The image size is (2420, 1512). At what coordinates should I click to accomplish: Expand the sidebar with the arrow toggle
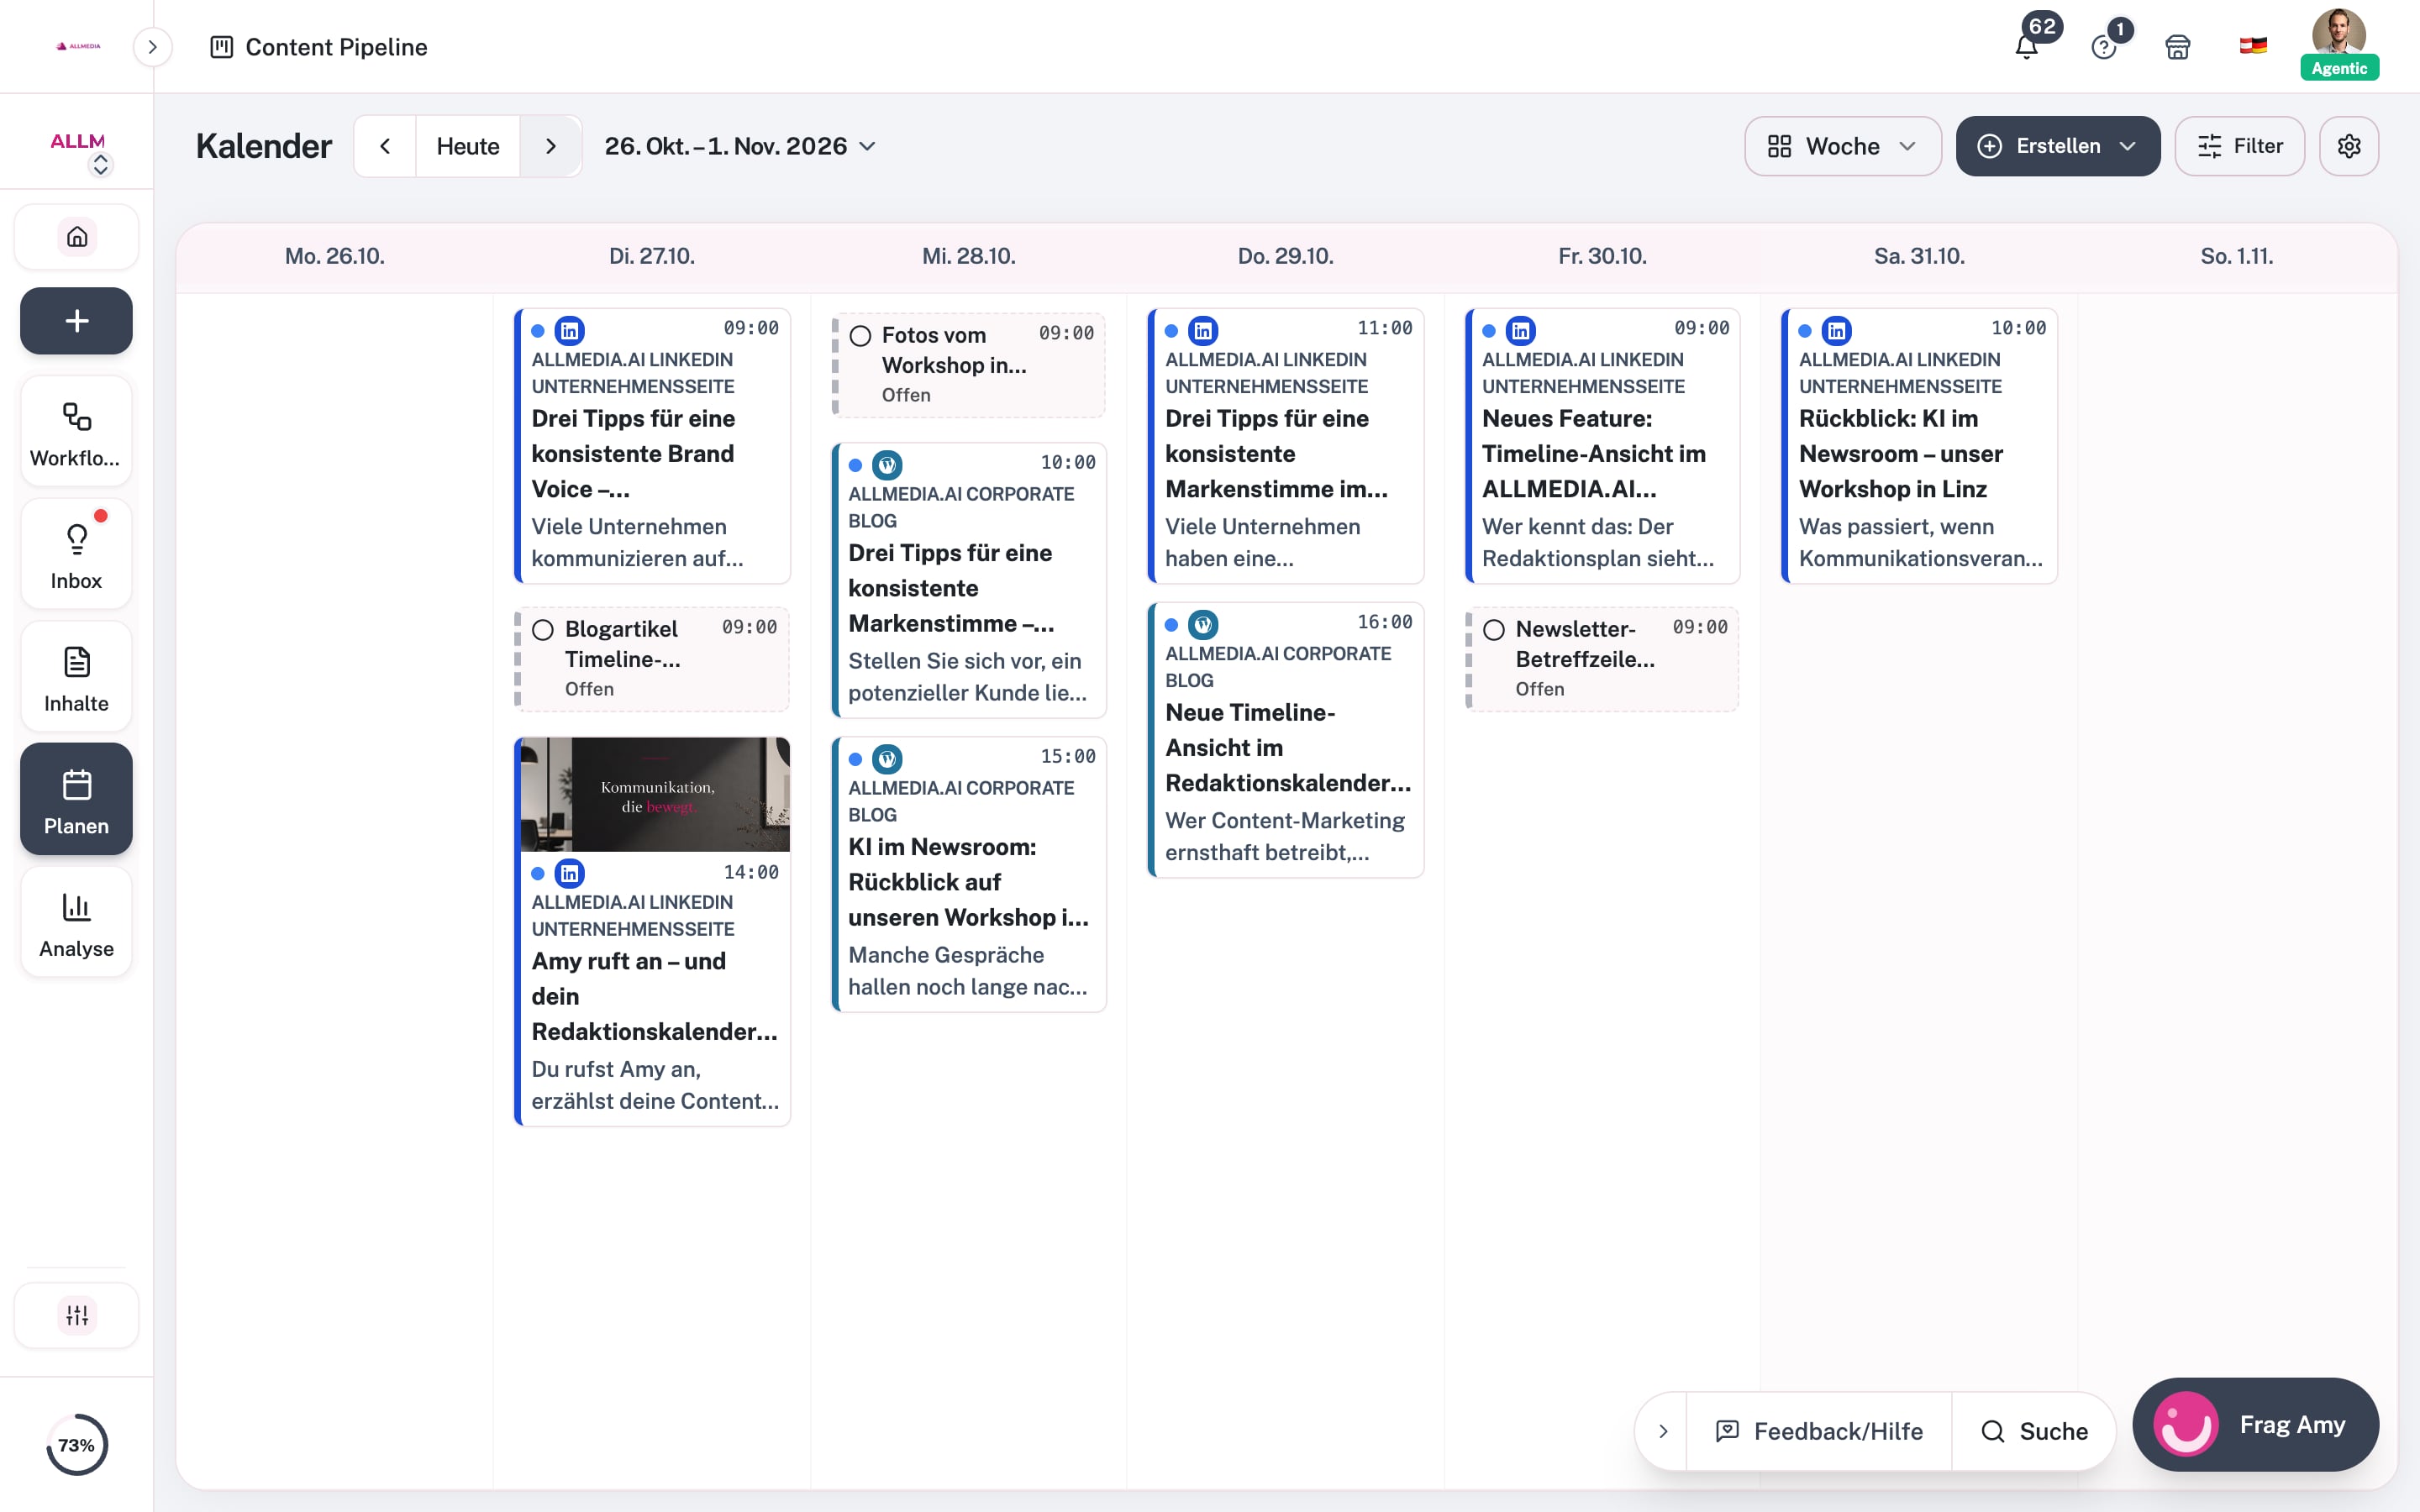(152, 47)
